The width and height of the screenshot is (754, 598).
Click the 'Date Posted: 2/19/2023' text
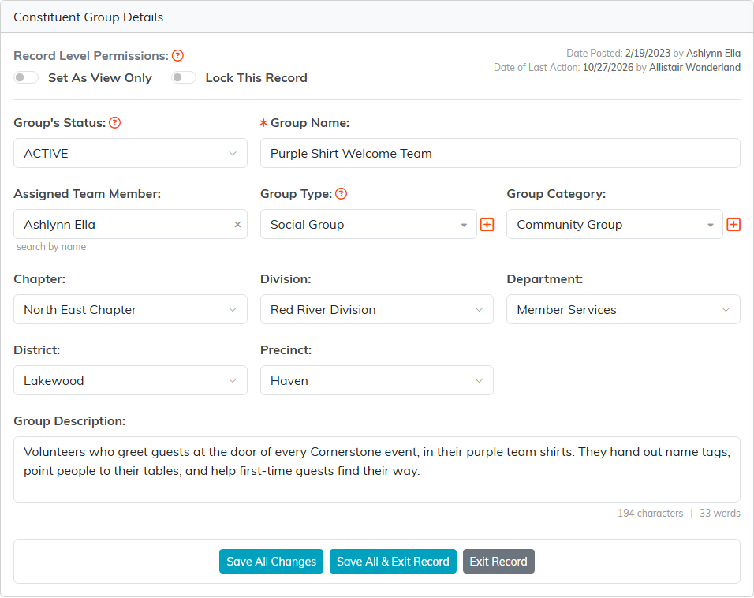(618, 54)
